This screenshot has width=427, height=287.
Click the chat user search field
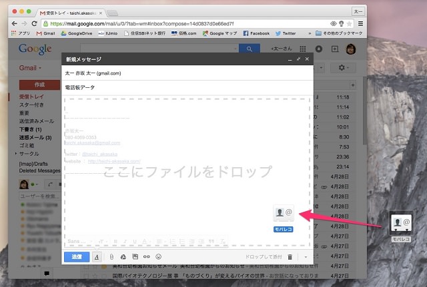pyautogui.click(x=40, y=196)
